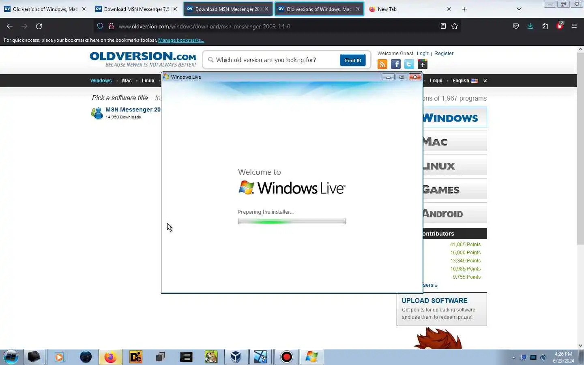Close the Download MSN Messenger 7.5 tab
Screen dimensions: 584x365
175,9
